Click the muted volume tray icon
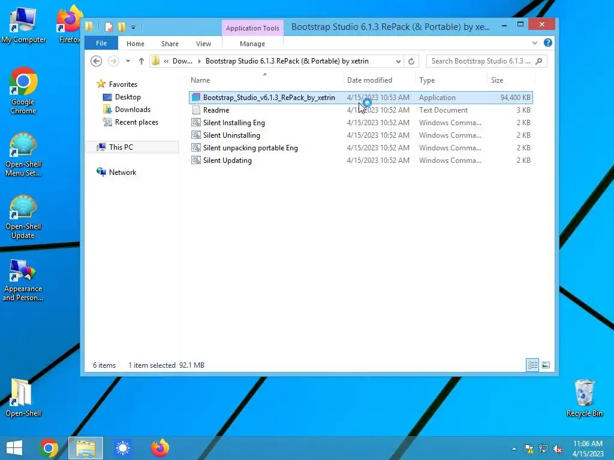The width and height of the screenshot is (614, 460). pos(558,449)
